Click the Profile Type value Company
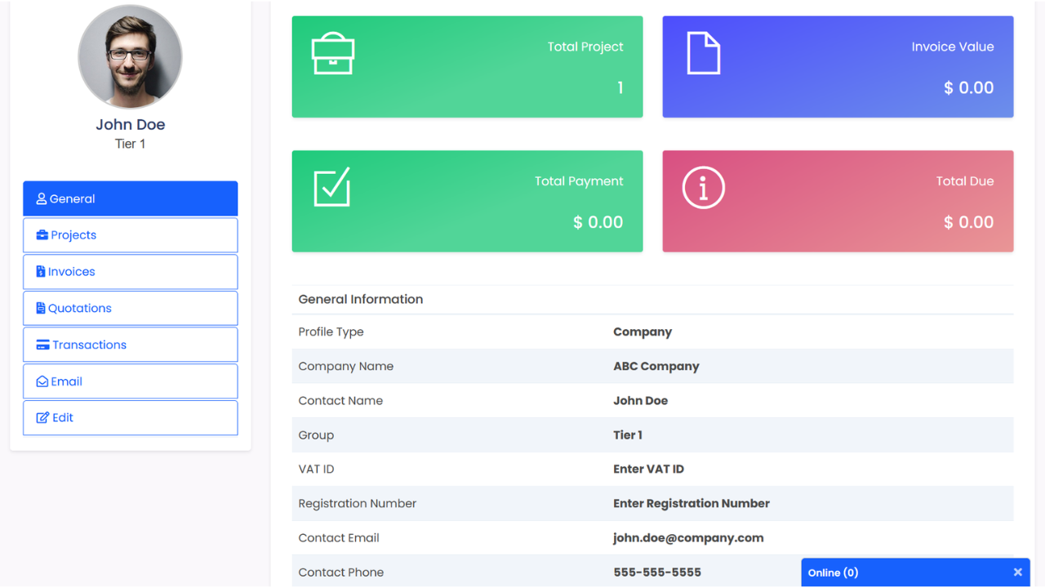1045x588 pixels. click(643, 332)
